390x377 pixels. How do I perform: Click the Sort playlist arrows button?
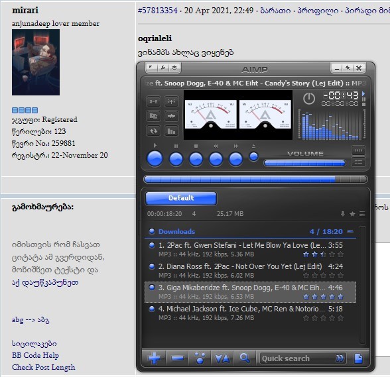pyautogui.click(x=222, y=358)
